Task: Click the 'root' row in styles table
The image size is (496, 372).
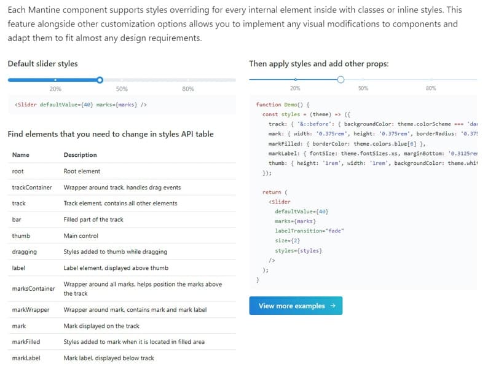Action: click(x=18, y=171)
